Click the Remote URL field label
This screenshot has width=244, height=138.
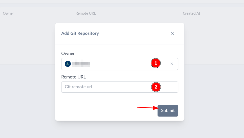click(73, 77)
